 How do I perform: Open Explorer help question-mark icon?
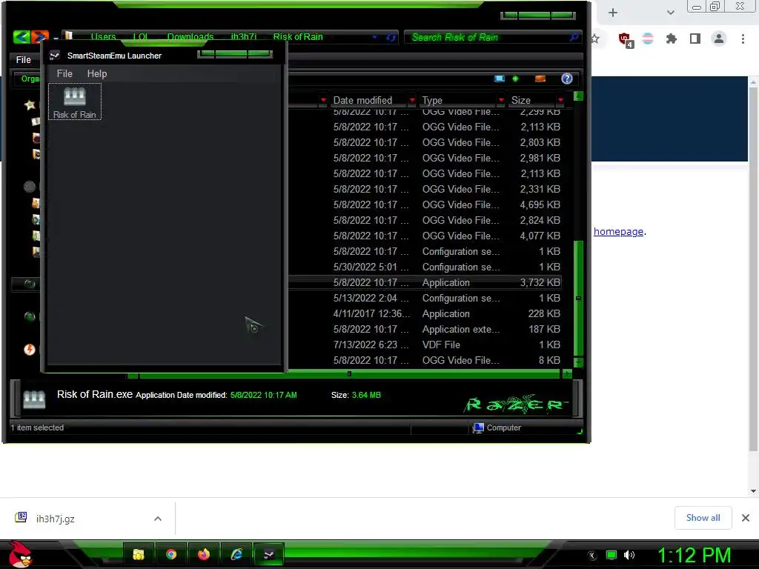[x=567, y=79]
